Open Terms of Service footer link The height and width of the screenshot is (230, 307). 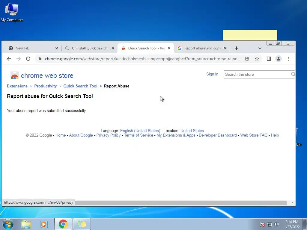pos(139,135)
